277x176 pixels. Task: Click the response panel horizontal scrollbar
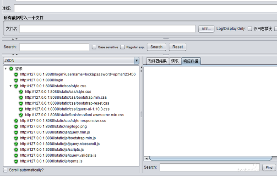[211, 159]
